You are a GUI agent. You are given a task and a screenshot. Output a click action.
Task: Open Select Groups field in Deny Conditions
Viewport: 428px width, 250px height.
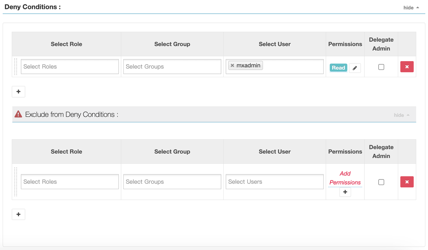coord(172,67)
